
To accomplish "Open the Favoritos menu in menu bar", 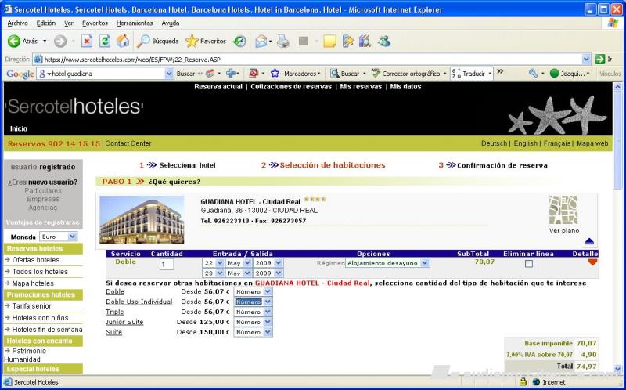I will point(94,23).
